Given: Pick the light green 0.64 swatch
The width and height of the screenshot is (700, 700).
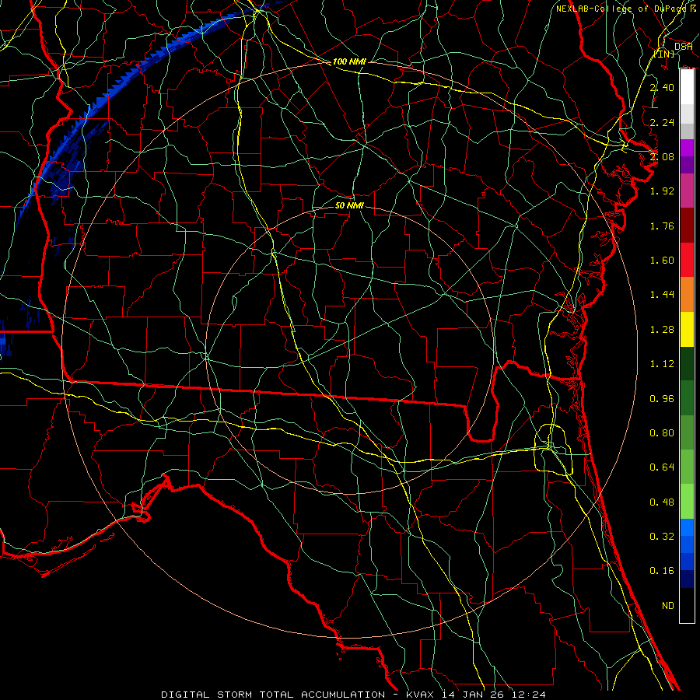Looking at the screenshot, I should tap(687, 467).
